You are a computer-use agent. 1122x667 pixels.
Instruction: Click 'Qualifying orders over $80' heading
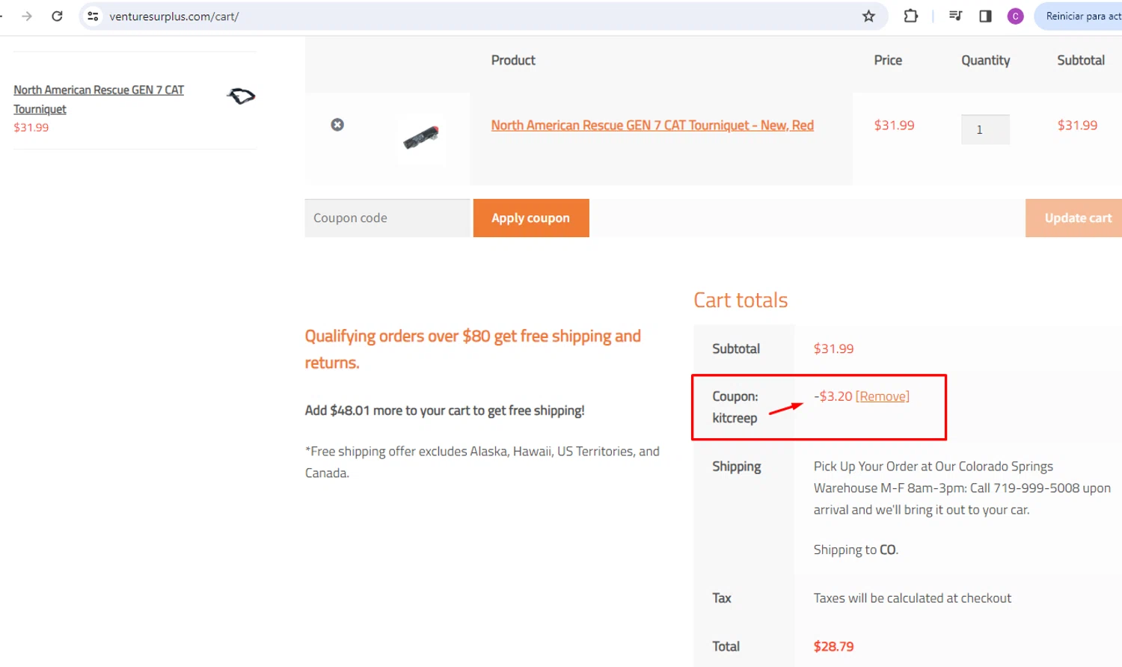(x=473, y=349)
